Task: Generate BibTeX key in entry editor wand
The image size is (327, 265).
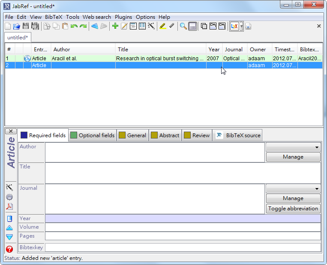Action: pos(9,187)
